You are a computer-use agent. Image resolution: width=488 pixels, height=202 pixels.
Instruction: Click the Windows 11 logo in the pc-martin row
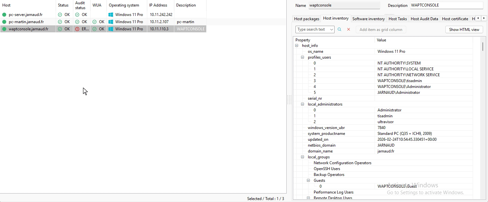tap(111, 22)
